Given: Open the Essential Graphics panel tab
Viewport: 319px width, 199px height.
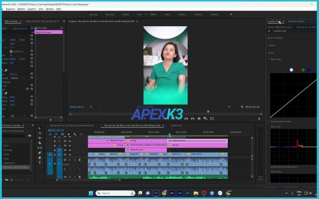Looking at the screenshot, I should point(296,21).
